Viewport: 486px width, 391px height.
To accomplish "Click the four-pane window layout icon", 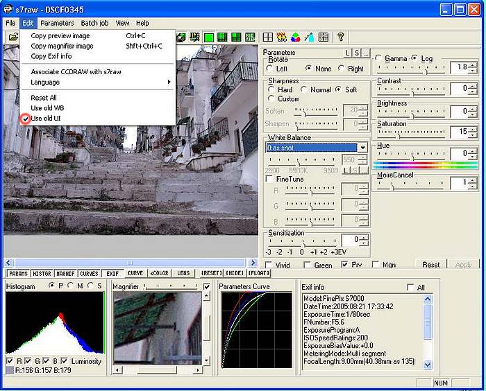I will coord(268,37).
